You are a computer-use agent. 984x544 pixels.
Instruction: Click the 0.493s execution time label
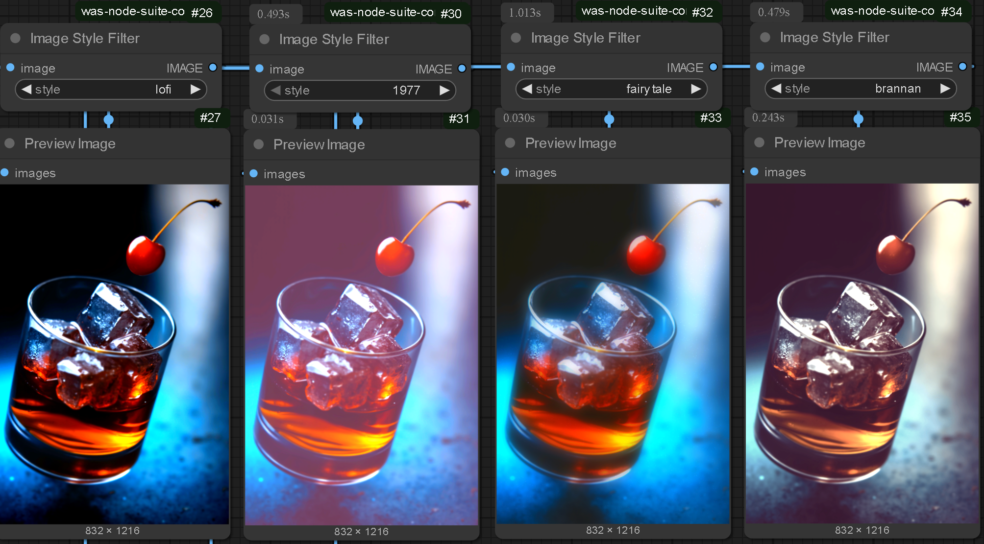273,14
